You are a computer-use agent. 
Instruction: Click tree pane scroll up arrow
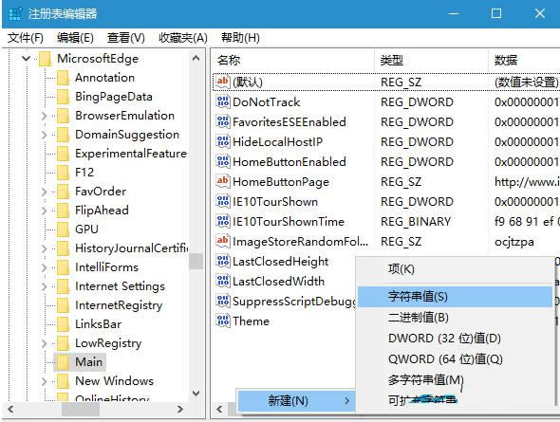[x=196, y=58]
